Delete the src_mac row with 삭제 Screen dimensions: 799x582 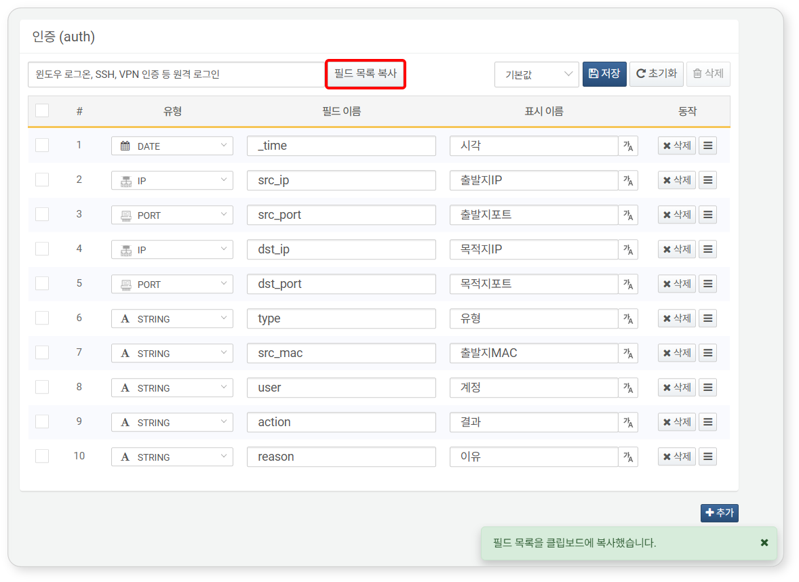677,353
